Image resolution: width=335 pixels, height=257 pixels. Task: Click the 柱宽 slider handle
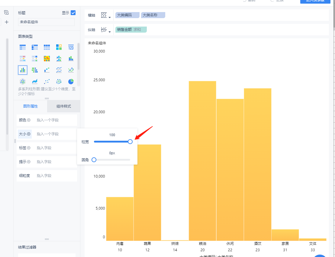tap(130, 142)
